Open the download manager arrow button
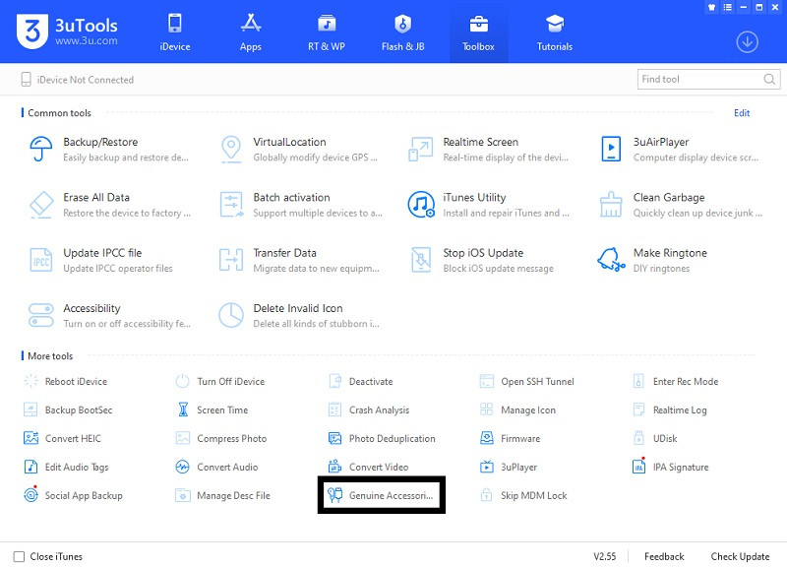This screenshot has width=787, height=567. tap(748, 41)
